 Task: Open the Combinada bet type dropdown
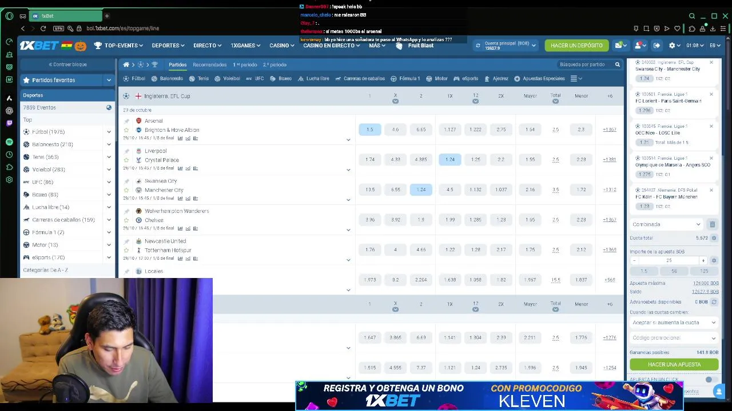(666, 224)
